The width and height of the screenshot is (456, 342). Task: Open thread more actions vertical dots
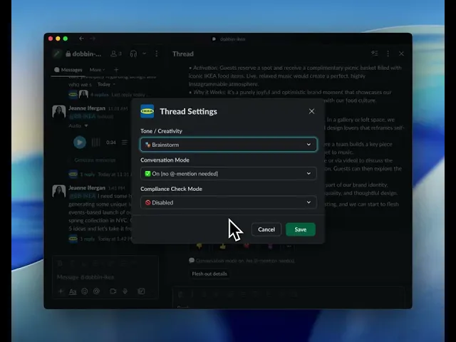click(x=388, y=53)
